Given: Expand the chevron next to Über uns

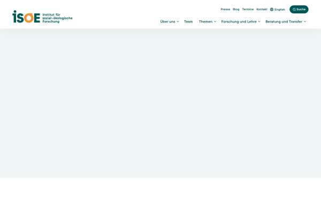Looking at the screenshot, I should [x=178, y=21].
